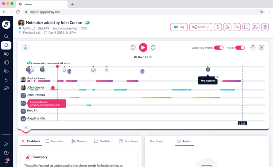Screen dimensions: 273x167
Task: Skip forward in the call playback
Action: (x=153, y=47)
